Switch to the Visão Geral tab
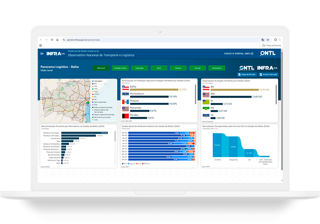This screenshot has width=320, height=224. (101, 68)
